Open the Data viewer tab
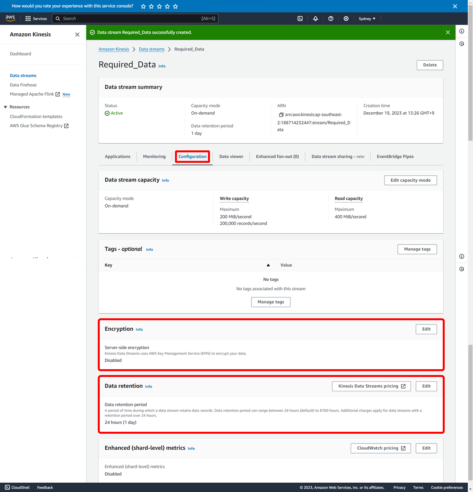 (x=231, y=157)
